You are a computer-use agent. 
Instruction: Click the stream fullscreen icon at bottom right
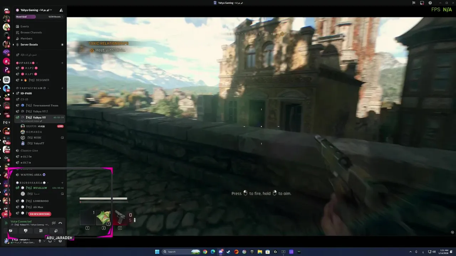point(452,232)
